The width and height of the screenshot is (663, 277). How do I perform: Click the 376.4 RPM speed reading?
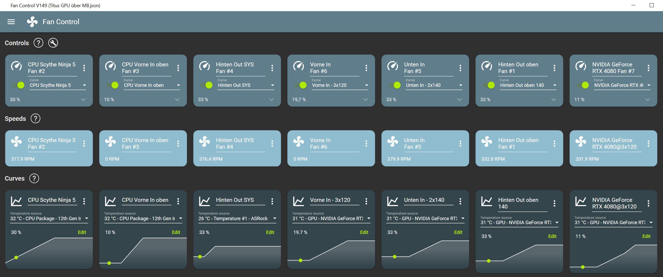[x=211, y=159]
